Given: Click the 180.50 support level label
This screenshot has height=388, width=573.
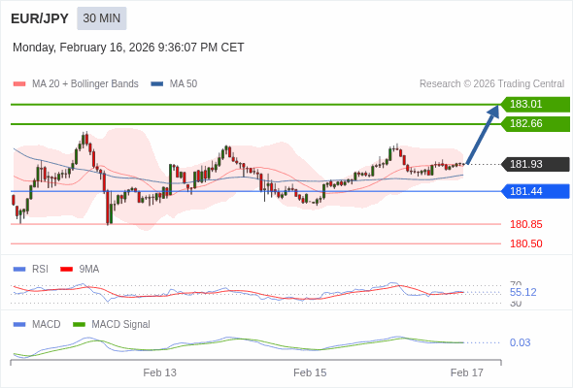Looking at the screenshot, I should (x=526, y=243).
